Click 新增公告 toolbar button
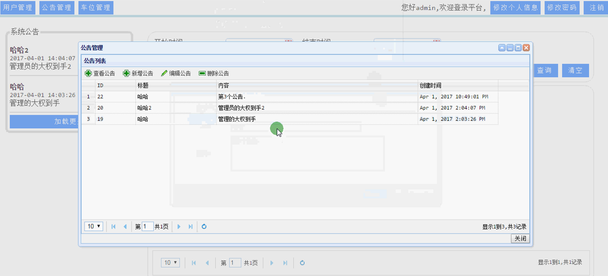608x276 pixels. tap(138, 73)
